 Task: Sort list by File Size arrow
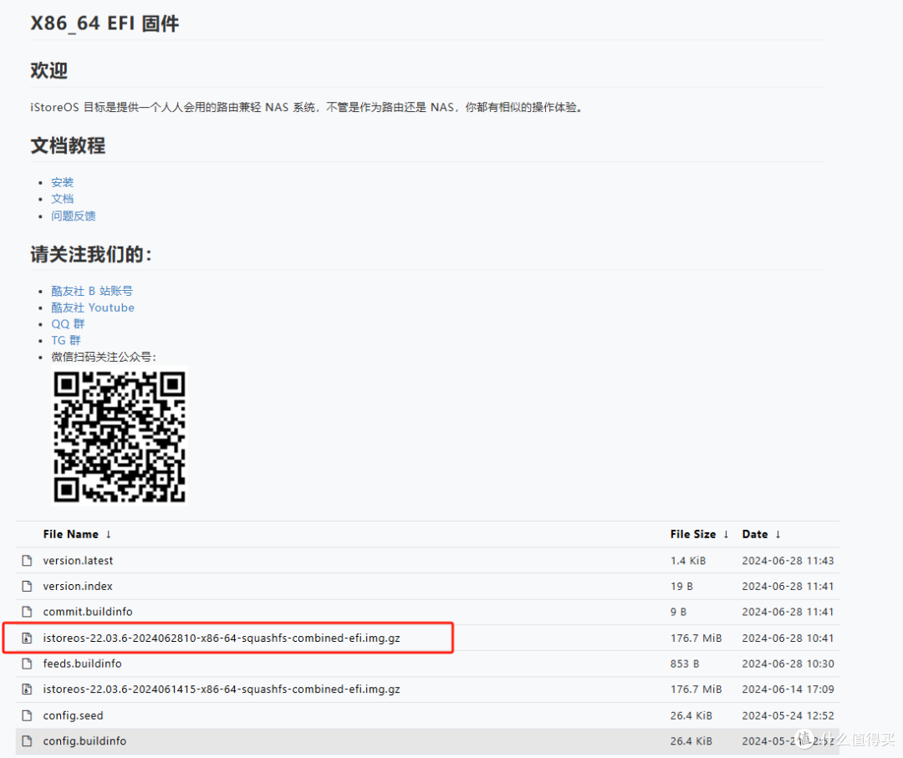click(727, 534)
